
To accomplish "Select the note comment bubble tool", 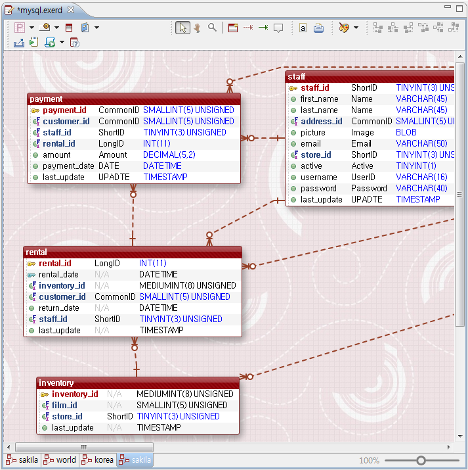I will point(278,28).
